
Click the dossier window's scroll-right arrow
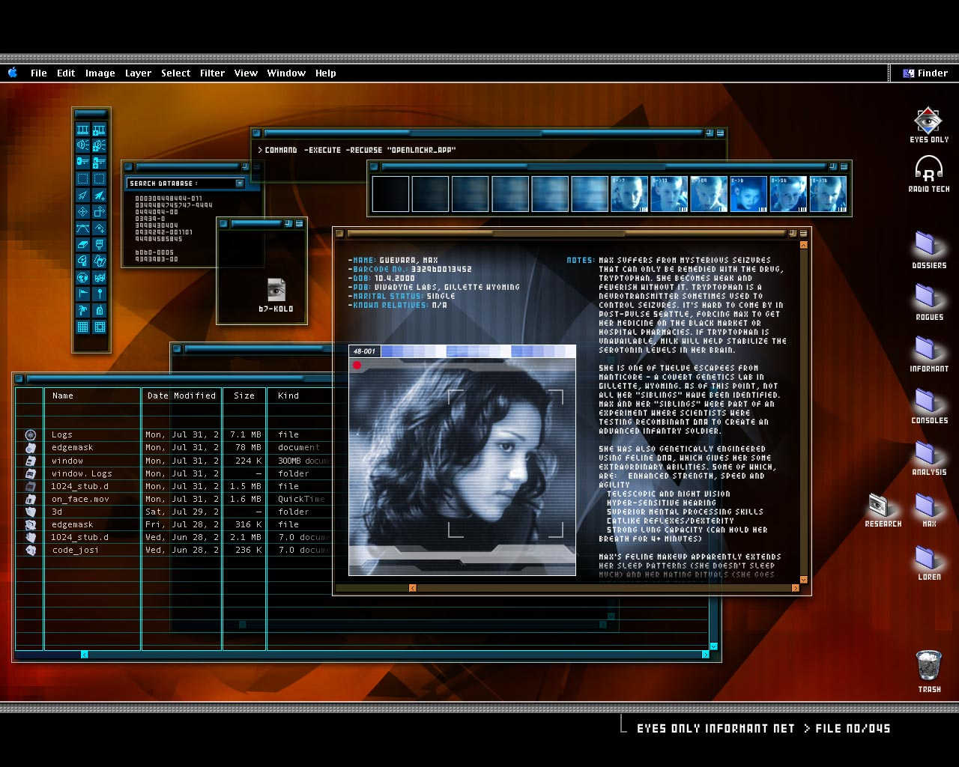click(795, 588)
